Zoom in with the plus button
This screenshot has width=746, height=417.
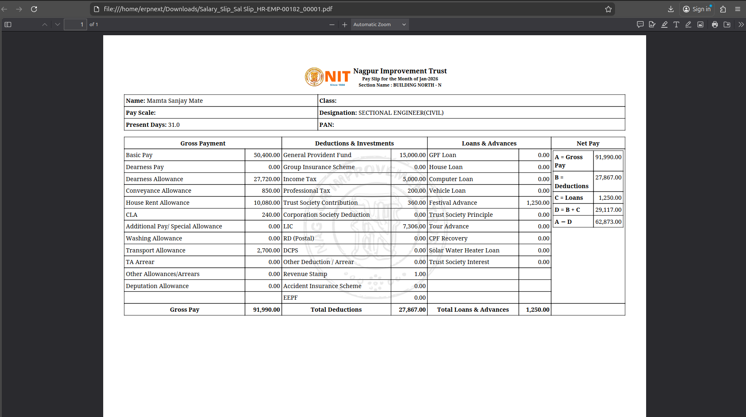click(x=344, y=24)
